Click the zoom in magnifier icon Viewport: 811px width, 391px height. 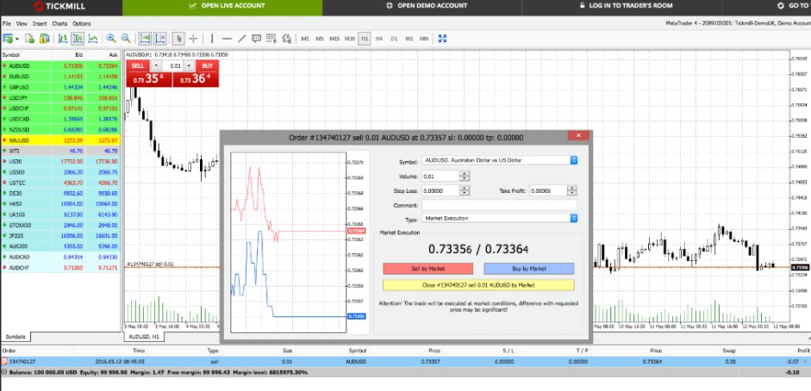coord(111,39)
